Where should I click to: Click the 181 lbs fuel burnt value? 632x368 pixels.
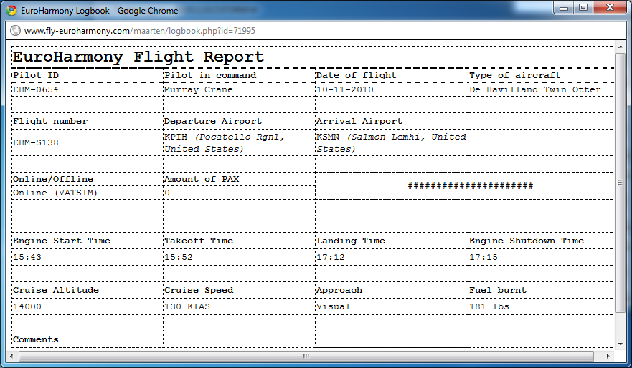point(488,306)
